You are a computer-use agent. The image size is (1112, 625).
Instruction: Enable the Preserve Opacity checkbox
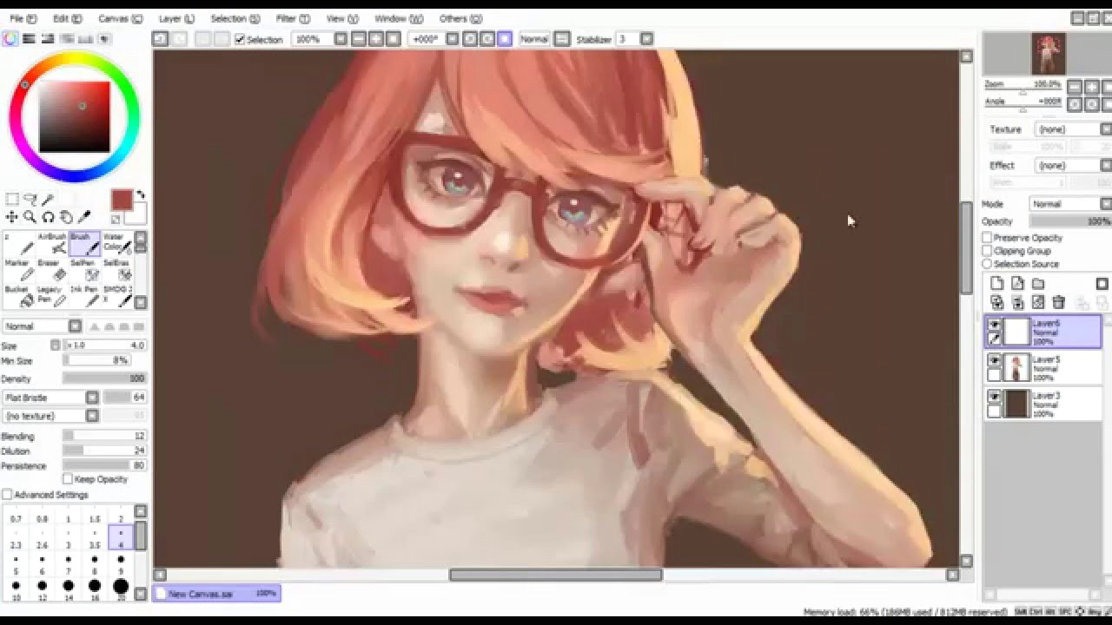pyautogui.click(x=988, y=238)
